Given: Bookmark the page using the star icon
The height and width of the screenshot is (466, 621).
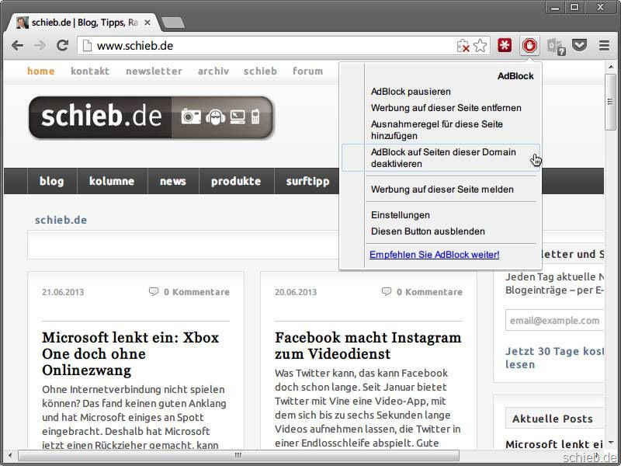Looking at the screenshot, I should pos(480,46).
